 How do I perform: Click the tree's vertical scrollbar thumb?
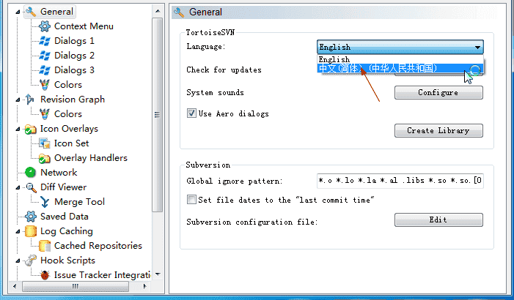pyautogui.click(x=158, y=115)
